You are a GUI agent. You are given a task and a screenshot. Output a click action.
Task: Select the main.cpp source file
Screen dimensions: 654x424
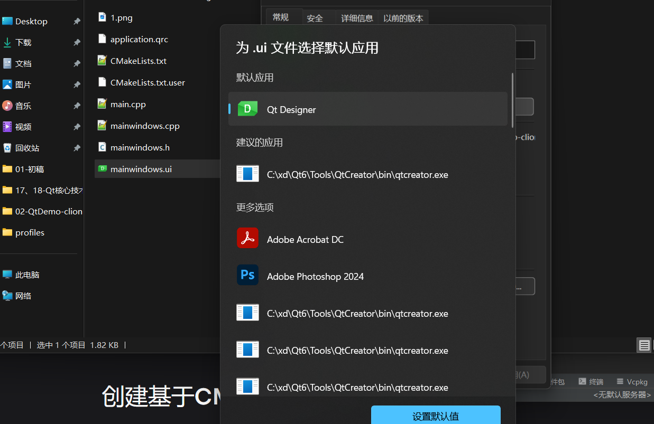[x=122, y=104]
